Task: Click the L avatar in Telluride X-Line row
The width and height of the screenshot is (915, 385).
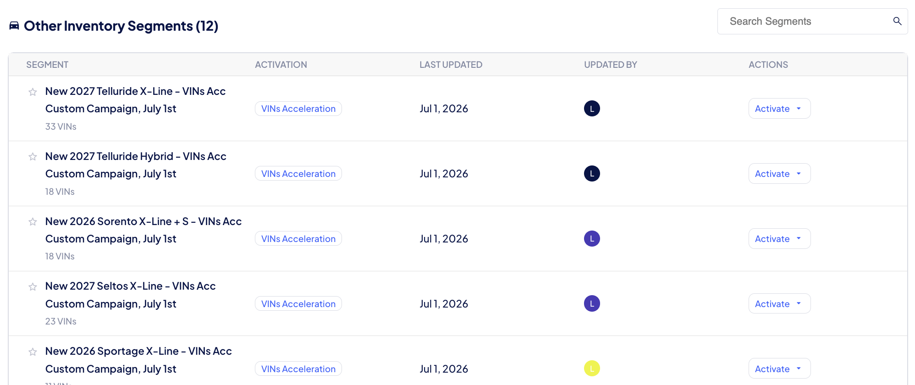Action: coord(592,109)
